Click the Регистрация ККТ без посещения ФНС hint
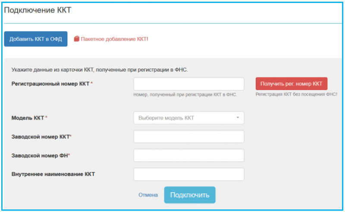 [296, 94]
